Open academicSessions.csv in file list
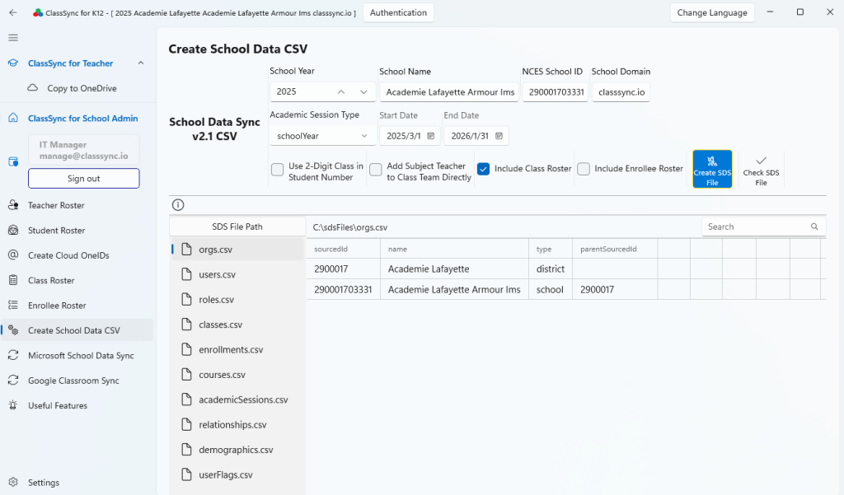The image size is (844, 495). click(237, 399)
